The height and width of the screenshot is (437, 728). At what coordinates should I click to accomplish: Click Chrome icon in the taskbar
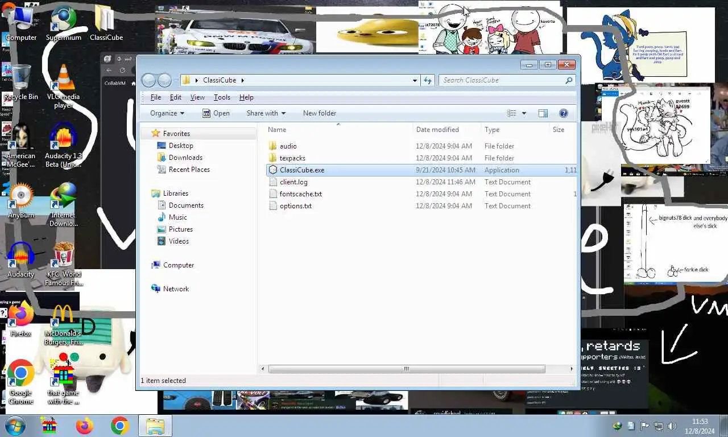pos(119,426)
